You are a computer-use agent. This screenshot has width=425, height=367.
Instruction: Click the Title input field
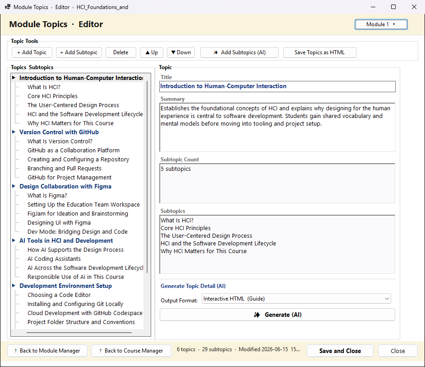tap(277, 86)
